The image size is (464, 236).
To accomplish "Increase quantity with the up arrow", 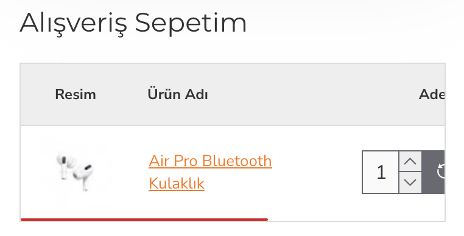I will point(410,161).
